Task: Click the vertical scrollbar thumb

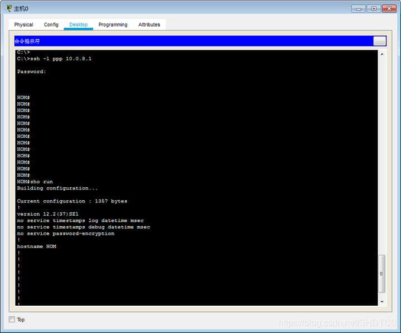Action: 382,274
